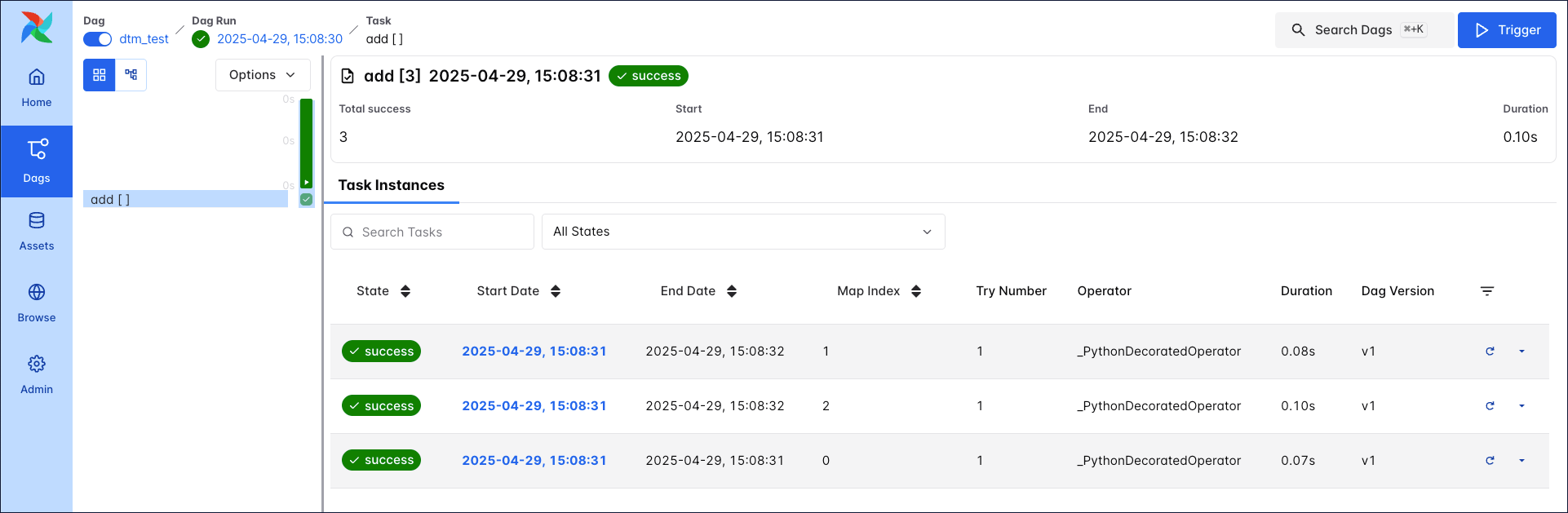Open the Dags section in sidebar
Image resolution: width=1568 pixels, height=513 pixels.
tap(37, 161)
